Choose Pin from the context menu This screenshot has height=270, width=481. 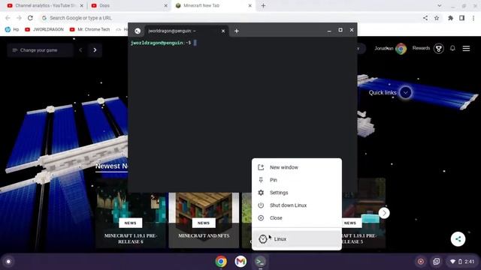coord(296,180)
